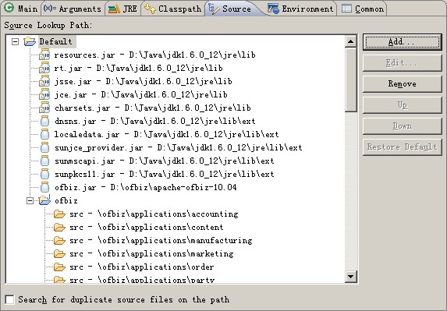The height and width of the screenshot is (311, 447).
Task: Select src applications\manufacturing entry
Action: [x=161, y=240]
